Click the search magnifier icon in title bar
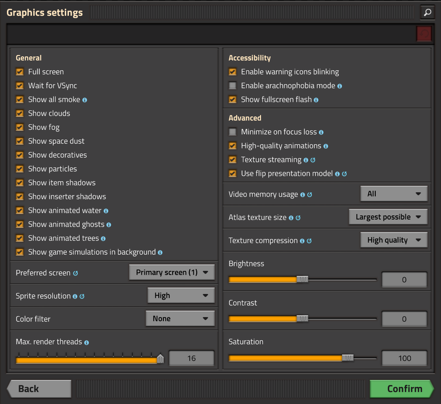Screen dimensions: 441x404 pyautogui.click(x=427, y=12)
